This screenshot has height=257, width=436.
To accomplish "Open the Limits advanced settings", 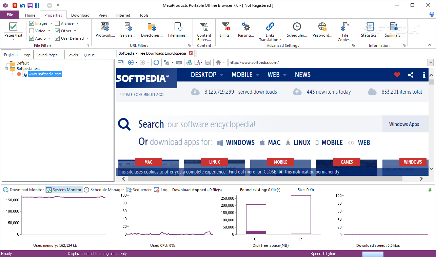I will click(226, 30).
